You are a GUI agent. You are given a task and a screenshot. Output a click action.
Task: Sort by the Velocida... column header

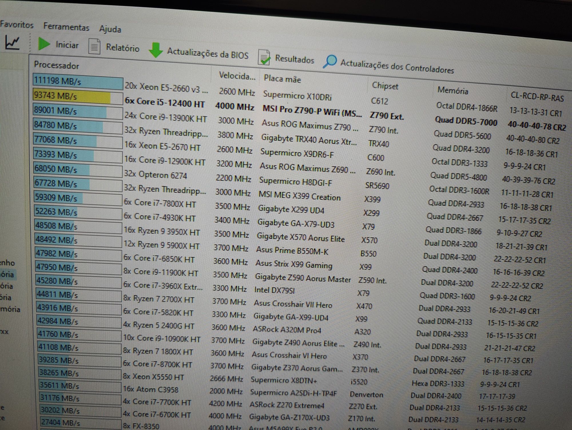tap(237, 76)
